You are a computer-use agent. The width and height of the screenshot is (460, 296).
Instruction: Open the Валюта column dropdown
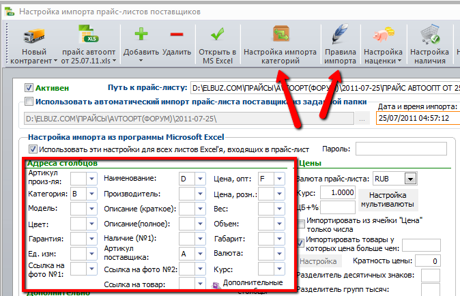coord(279,254)
